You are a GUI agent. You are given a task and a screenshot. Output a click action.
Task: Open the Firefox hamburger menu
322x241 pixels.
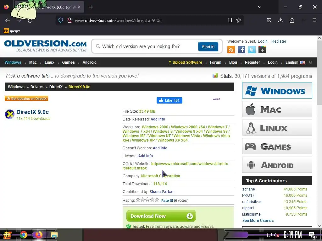pyautogui.click(x=314, y=20)
